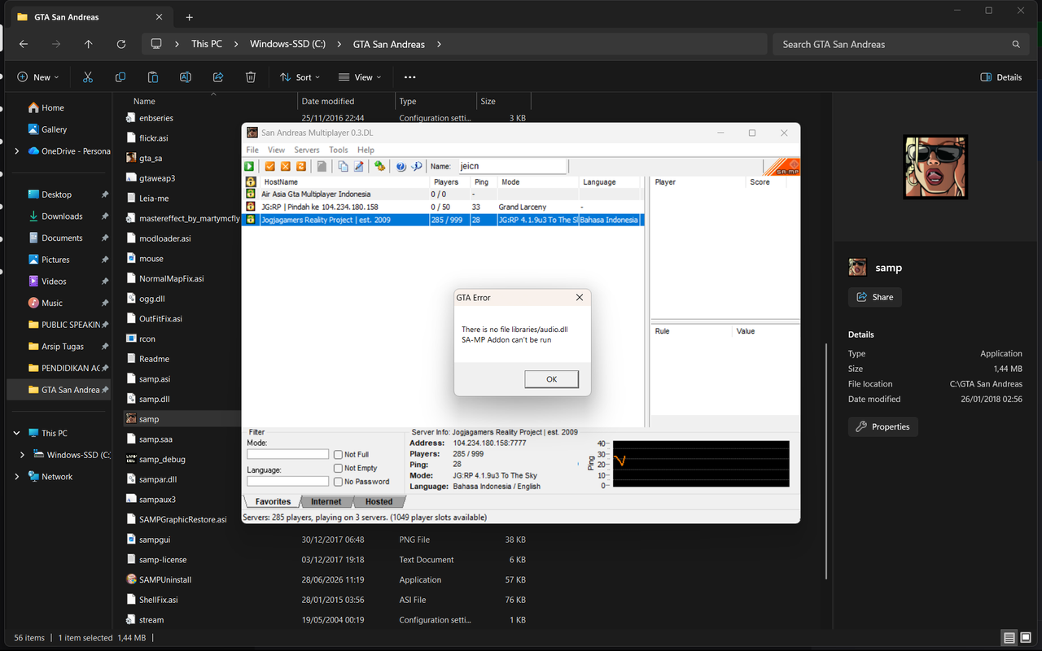Refresh the Explorer folder view
1042x651 pixels.
(x=121, y=45)
